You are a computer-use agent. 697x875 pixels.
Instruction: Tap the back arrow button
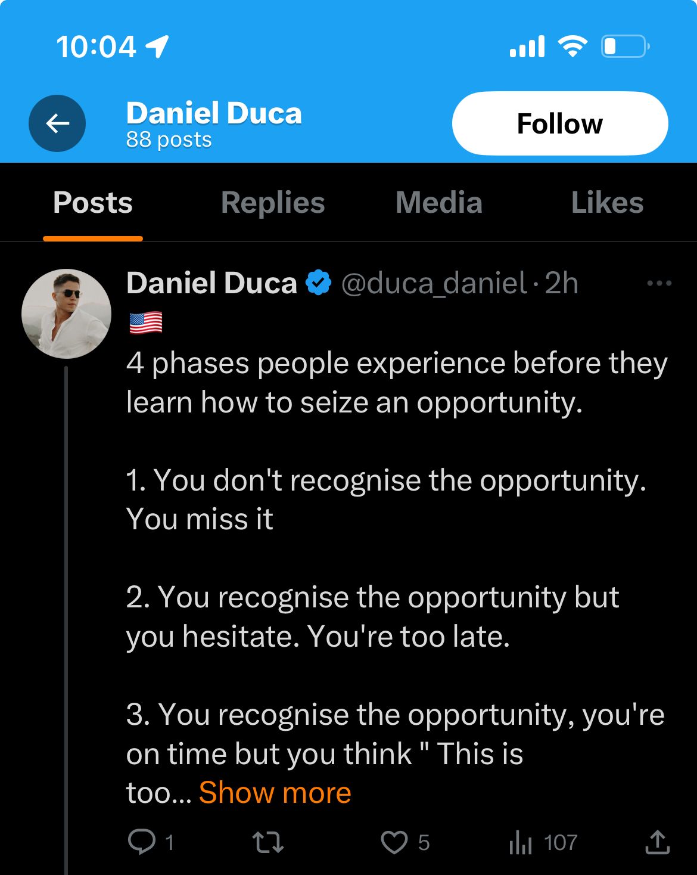tap(57, 123)
